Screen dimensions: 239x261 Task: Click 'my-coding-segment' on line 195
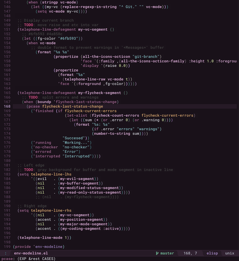82,229
